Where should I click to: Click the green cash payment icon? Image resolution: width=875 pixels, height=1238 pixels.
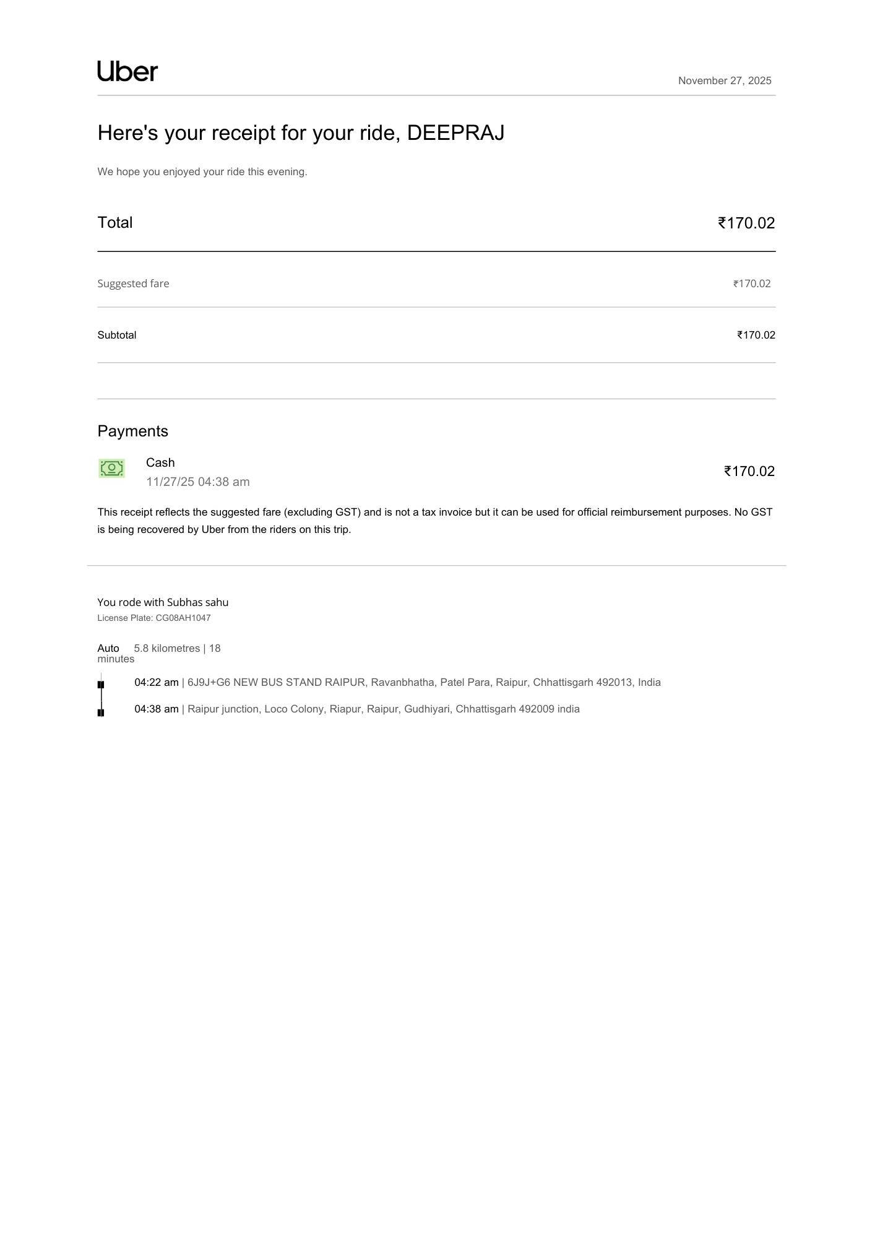(111, 469)
